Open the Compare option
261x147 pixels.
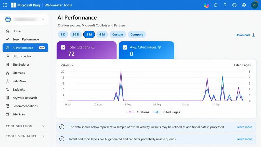coord(137,34)
